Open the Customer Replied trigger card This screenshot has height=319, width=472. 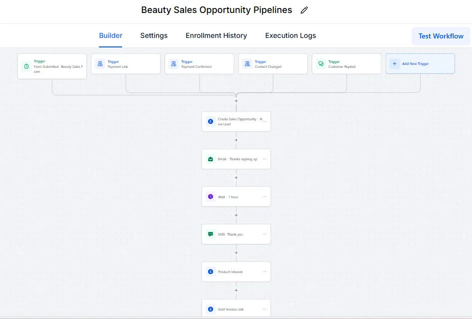pyautogui.click(x=346, y=64)
